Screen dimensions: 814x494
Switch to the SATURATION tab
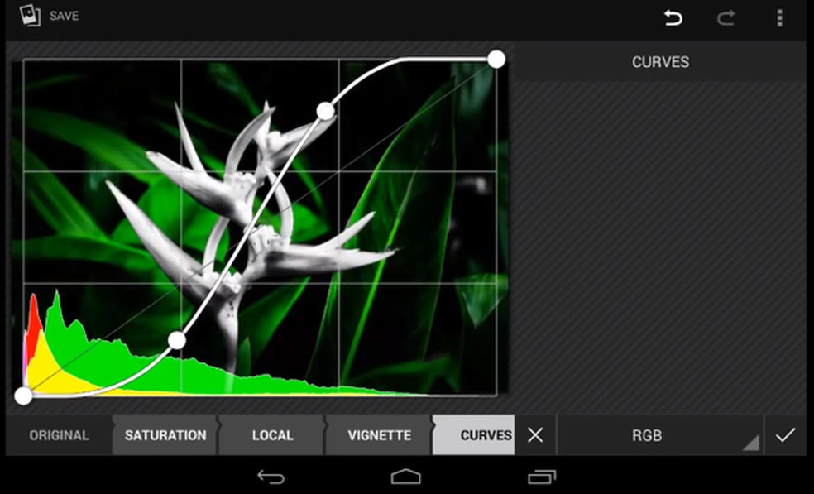(164, 434)
